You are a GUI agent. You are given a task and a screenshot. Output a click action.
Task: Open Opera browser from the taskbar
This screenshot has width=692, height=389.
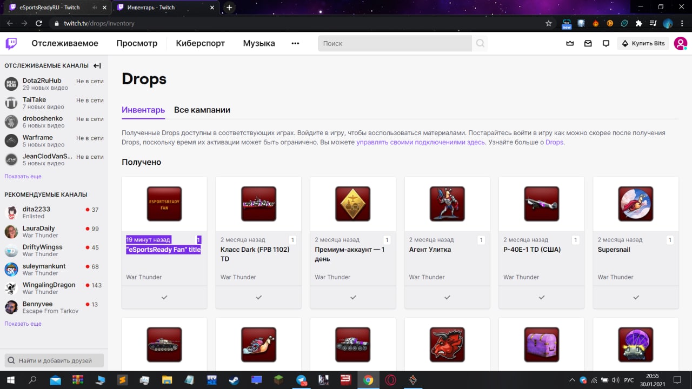coord(390,380)
